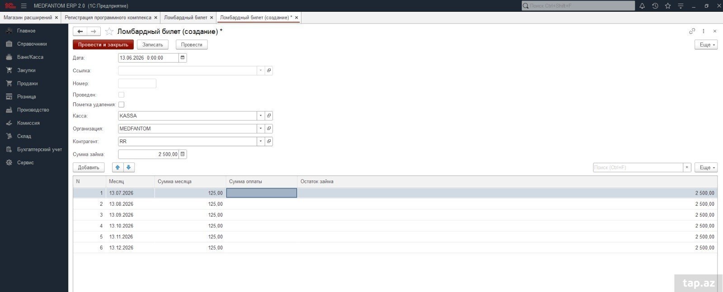Open the Производство section
The width and height of the screenshot is (723, 292).
(x=33, y=110)
